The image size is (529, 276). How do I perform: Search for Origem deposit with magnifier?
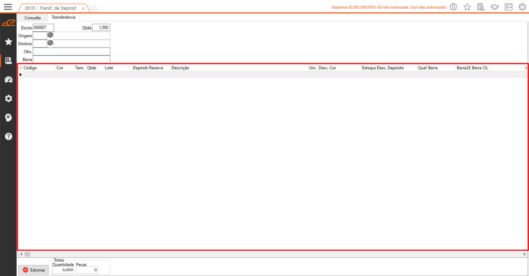50,35
